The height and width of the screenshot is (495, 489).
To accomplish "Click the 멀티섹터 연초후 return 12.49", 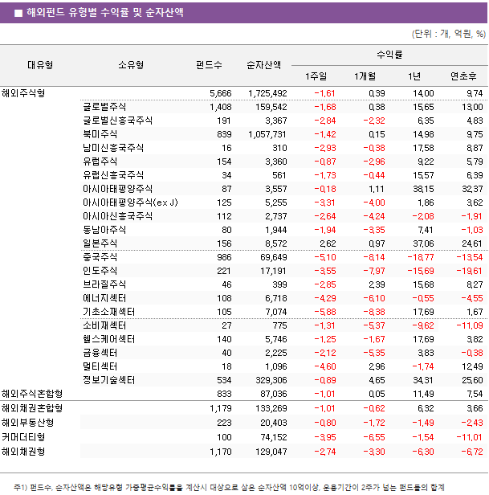I will point(472,366).
